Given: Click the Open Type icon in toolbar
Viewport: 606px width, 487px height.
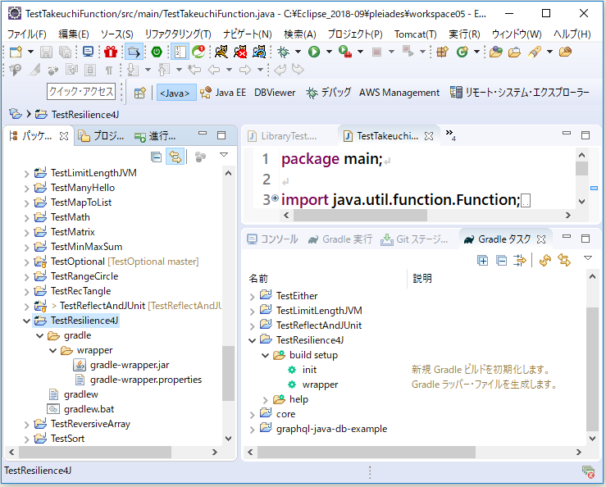Looking at the screenshot, I should (x=496, y=52).
